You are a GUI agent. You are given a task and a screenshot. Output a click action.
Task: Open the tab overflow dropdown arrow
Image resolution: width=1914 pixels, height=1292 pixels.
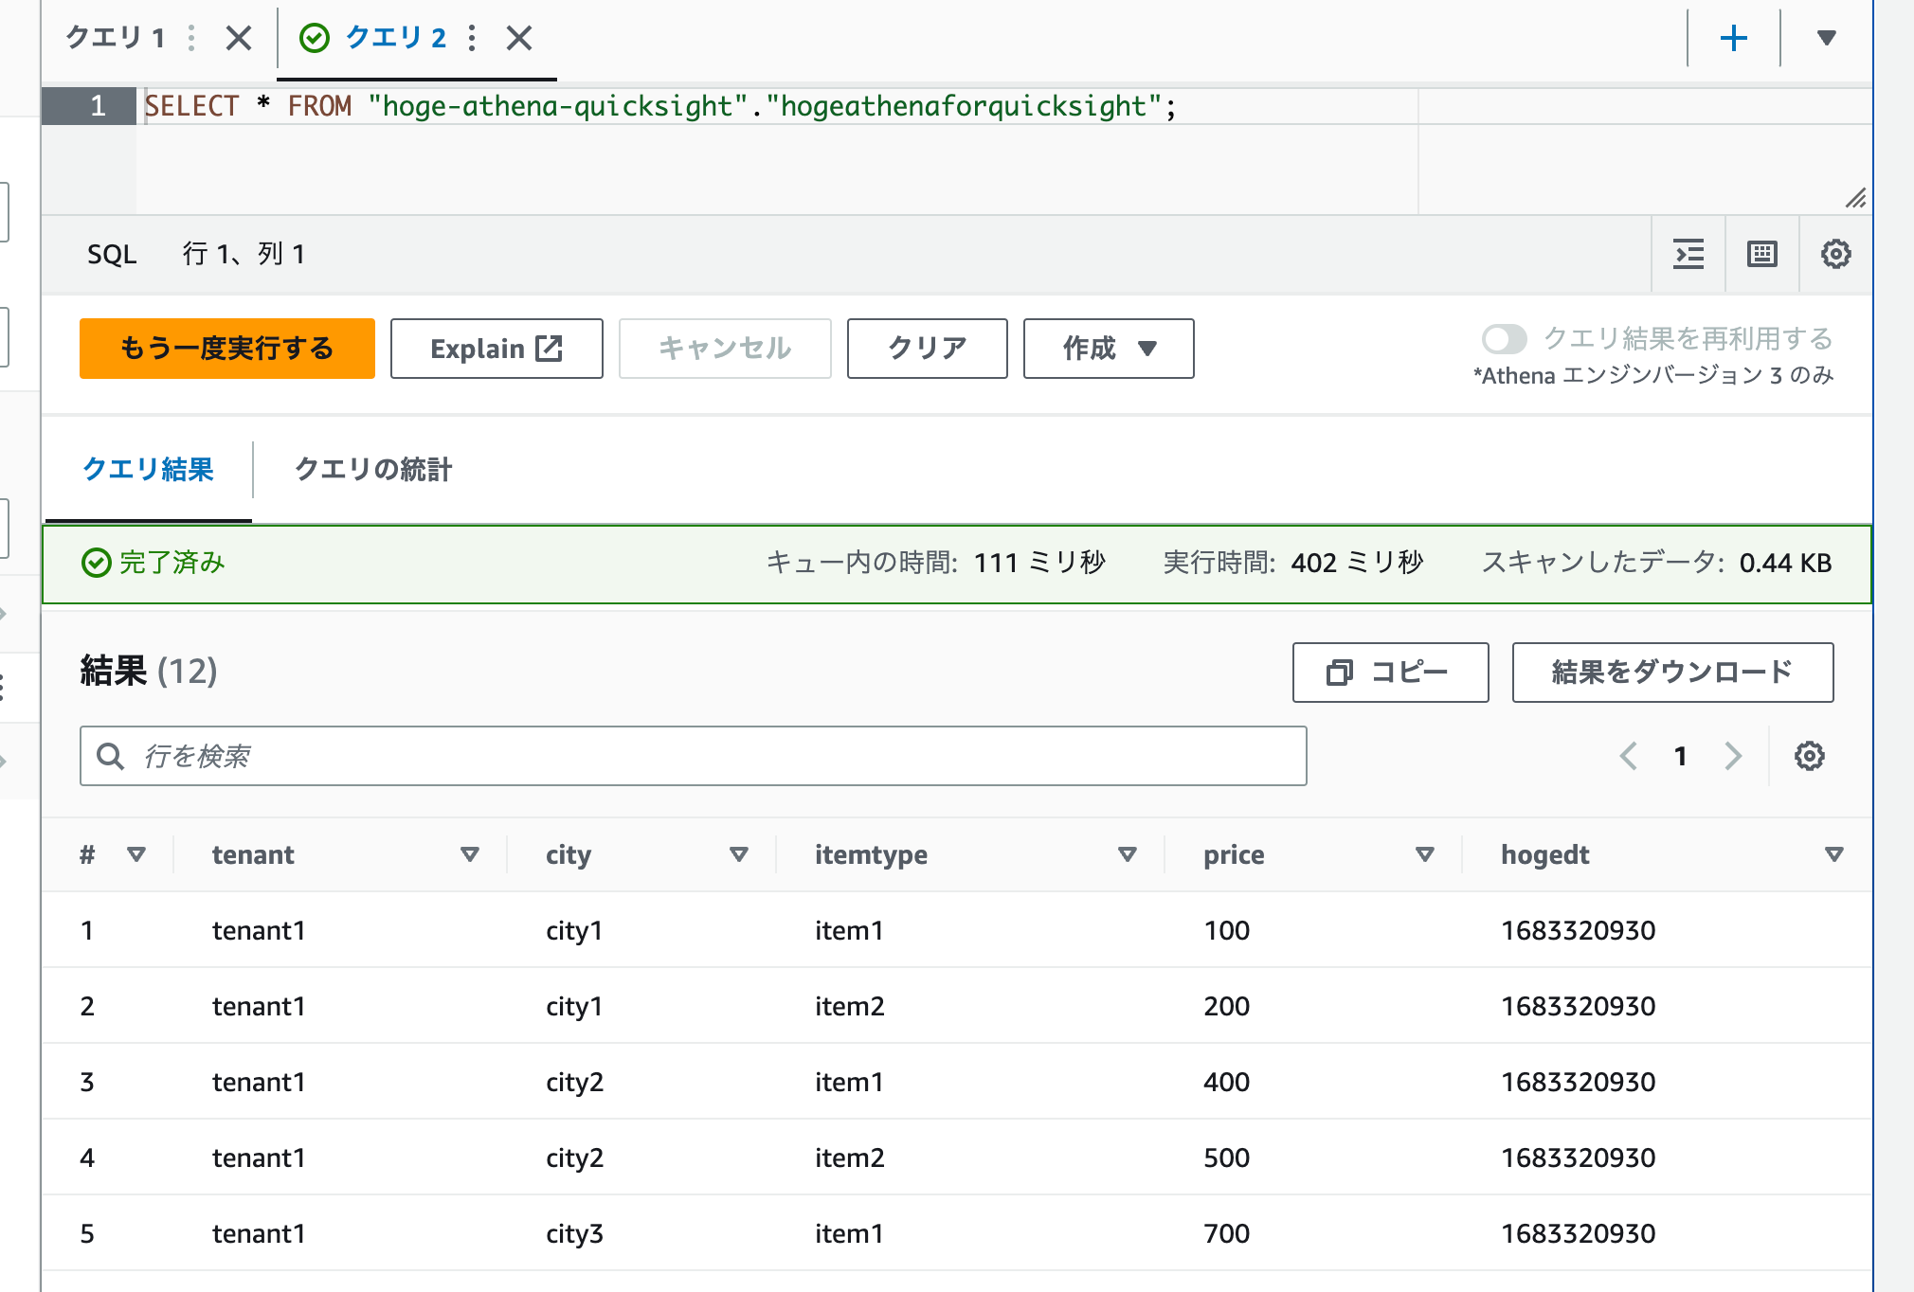click(x=1824, y=38)
